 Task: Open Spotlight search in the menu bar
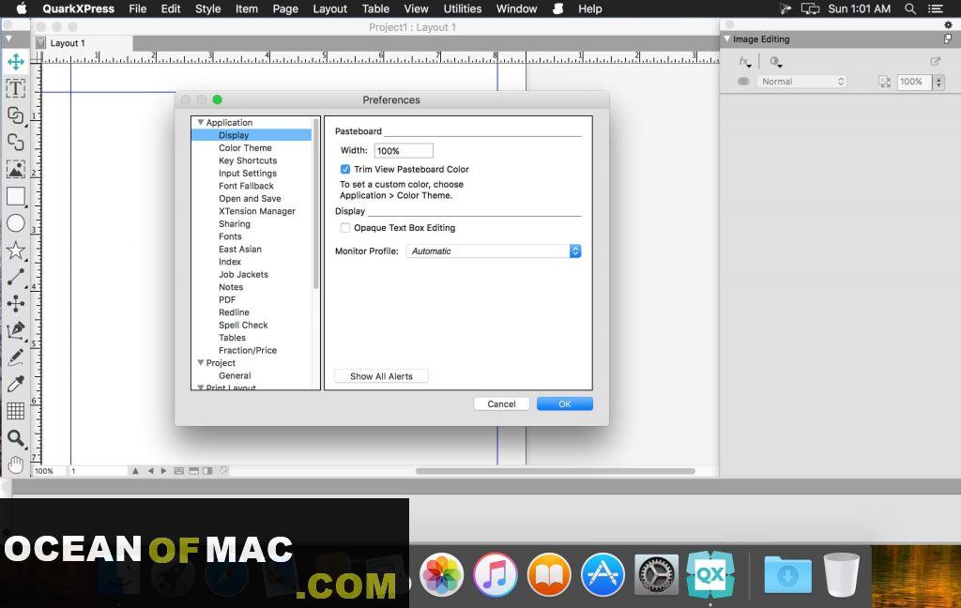[910, 8]
